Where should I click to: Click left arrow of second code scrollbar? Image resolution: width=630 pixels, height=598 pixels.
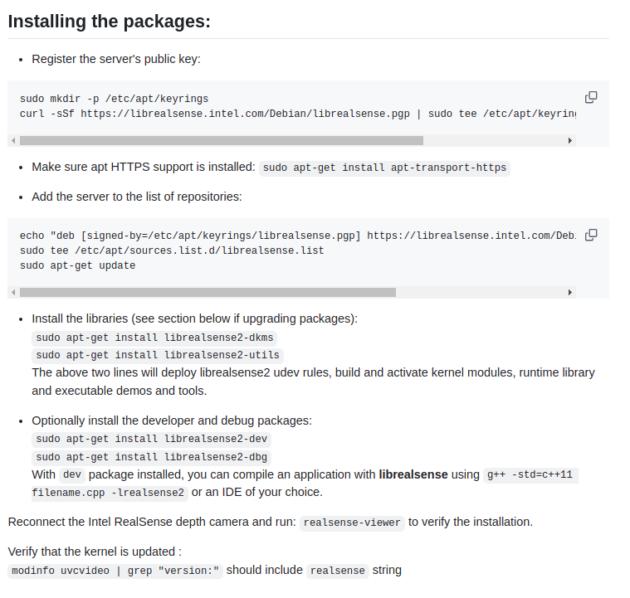(x=13, y=292)
